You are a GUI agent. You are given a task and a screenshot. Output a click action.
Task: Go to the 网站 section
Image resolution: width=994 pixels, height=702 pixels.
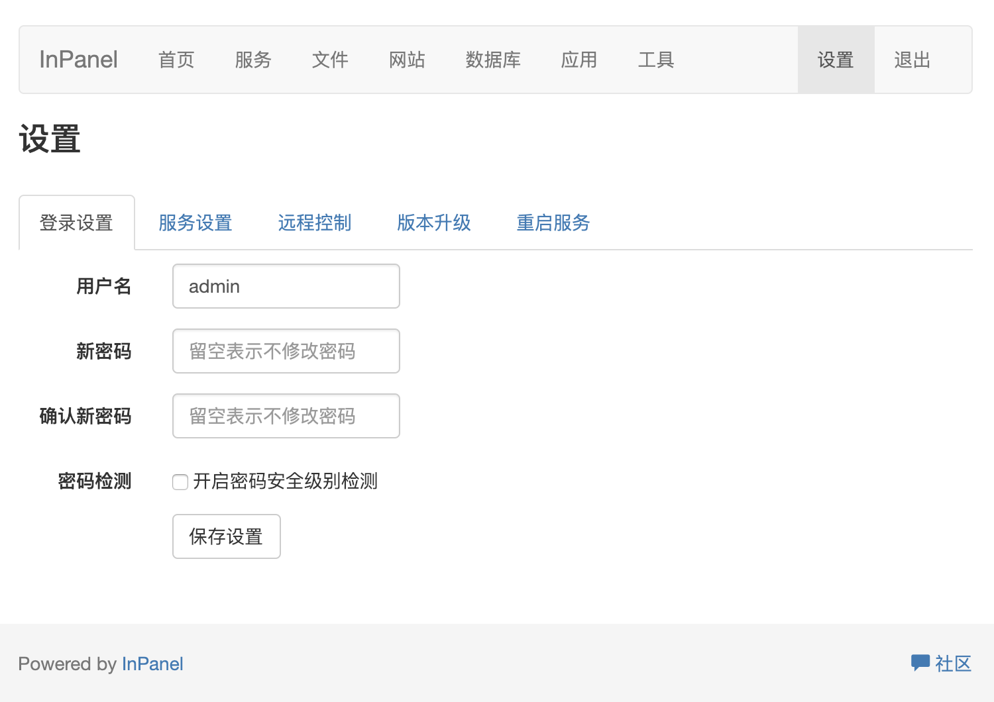pyautogui.click(x=407, y=60)
